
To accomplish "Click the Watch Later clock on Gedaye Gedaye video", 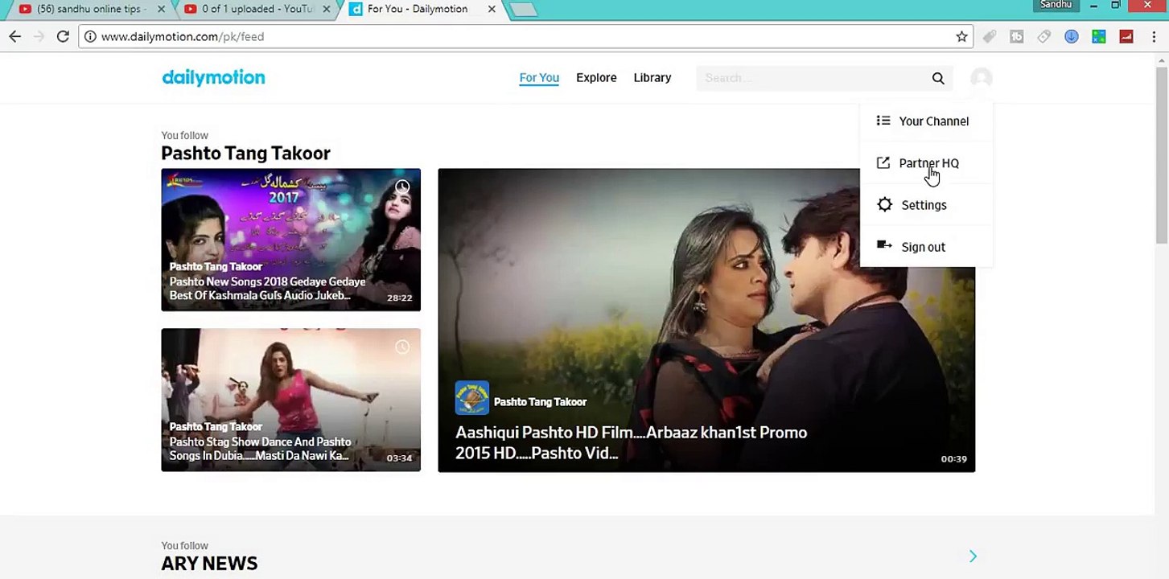I will pyautogui.click(x=402, y=187).
